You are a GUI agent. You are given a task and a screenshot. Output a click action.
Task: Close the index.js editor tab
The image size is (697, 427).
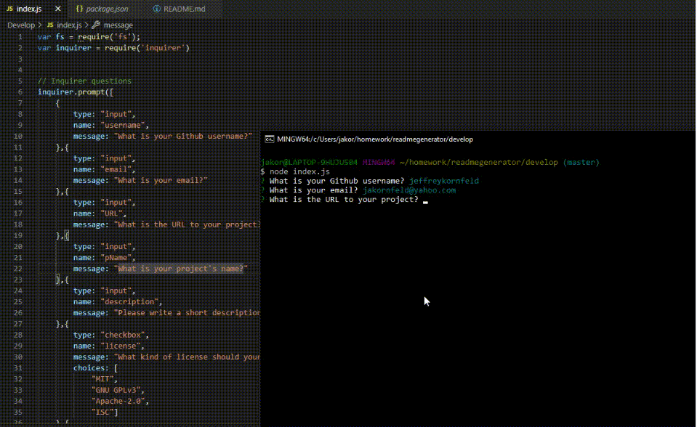[x=57, y=9]
